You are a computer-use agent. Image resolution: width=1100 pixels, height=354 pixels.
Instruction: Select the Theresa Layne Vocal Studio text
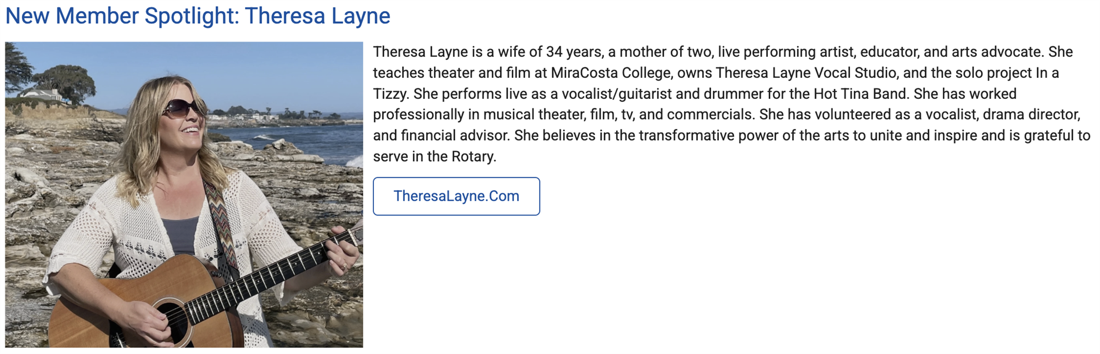(806, 73)
